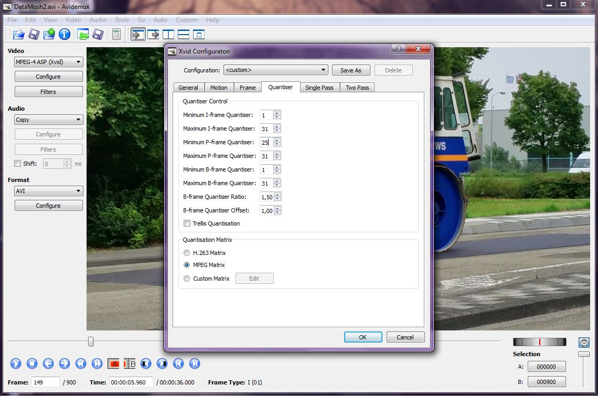Click Video Configure button
Viewport: 598px width, 396px height.
[48, 76]
